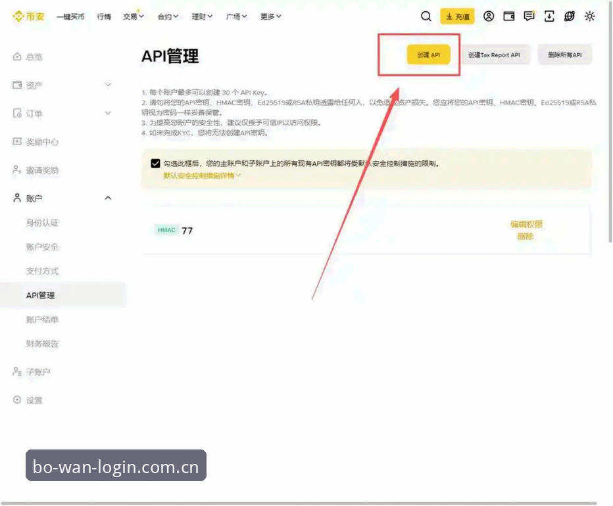Image resolution: width=613 pixels, height=506 pixels.
Task: Click the API管理 page heading
Action: 170,56
